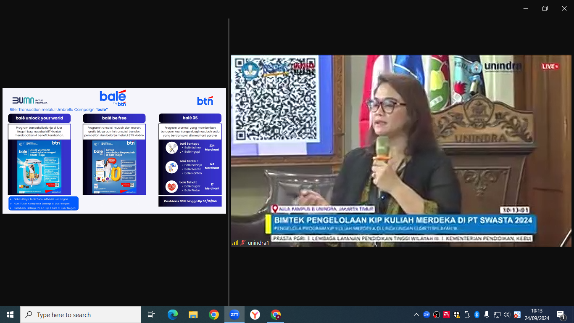Open the Action Center notifications icon
This screenshot has width=574, height=323.
561,315
